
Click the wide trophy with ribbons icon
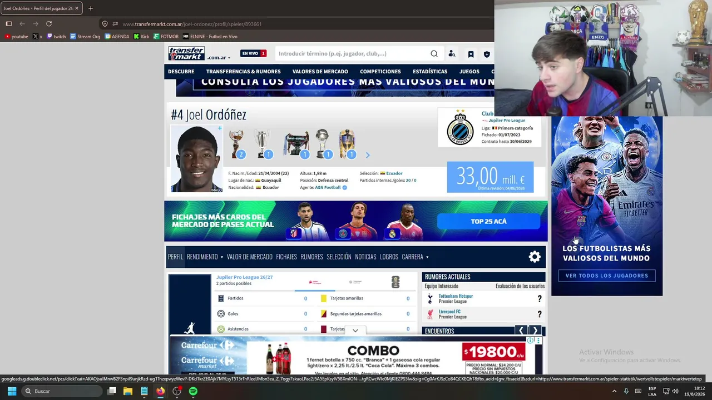296,144
